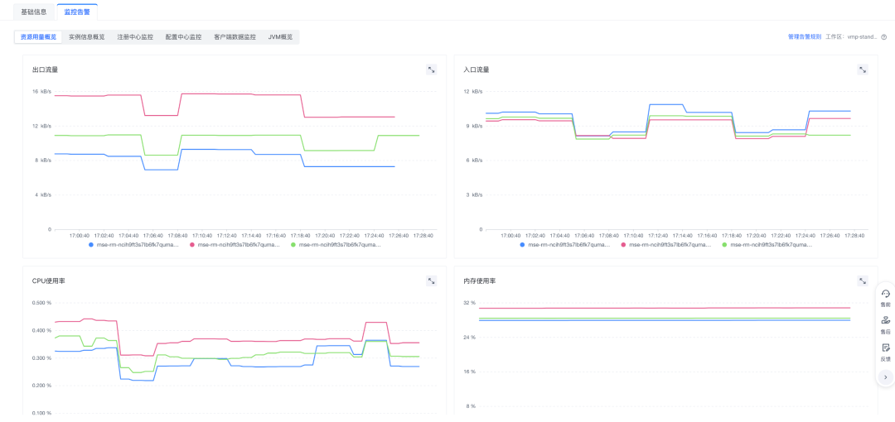Image resolution: width=895 pixels, height=422 pixels.
Task: Click the 17:24:40 time label in 入口流量
Action: (x=805, y=235)
